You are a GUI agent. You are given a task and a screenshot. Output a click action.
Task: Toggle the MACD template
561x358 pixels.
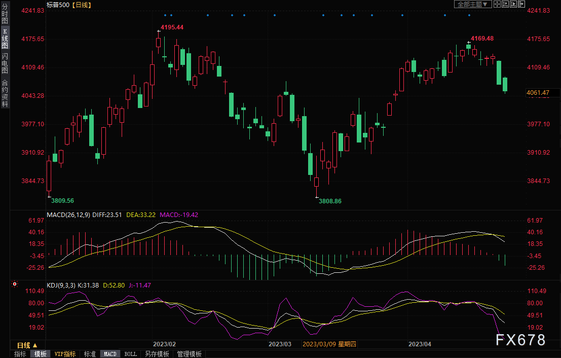coord(110,354)
